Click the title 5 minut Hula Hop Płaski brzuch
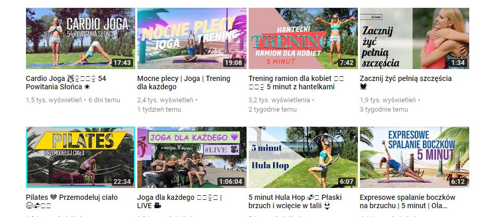 click(295, 201)
